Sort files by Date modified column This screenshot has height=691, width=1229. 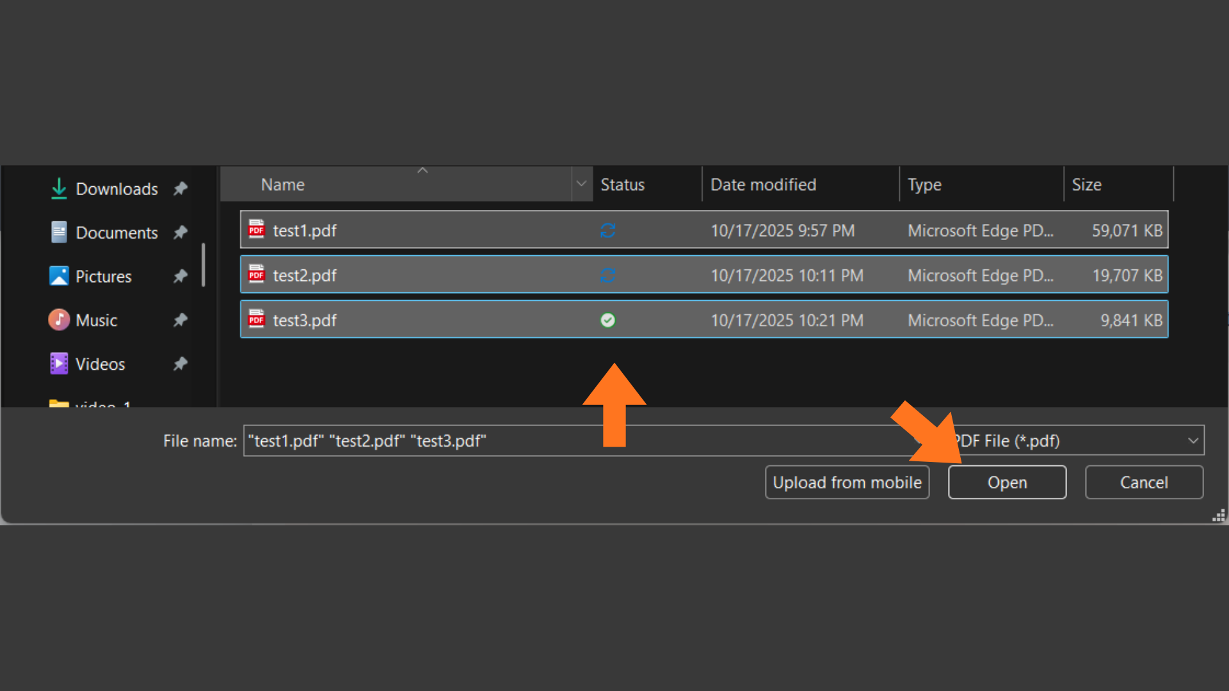(x=763, y=185)
